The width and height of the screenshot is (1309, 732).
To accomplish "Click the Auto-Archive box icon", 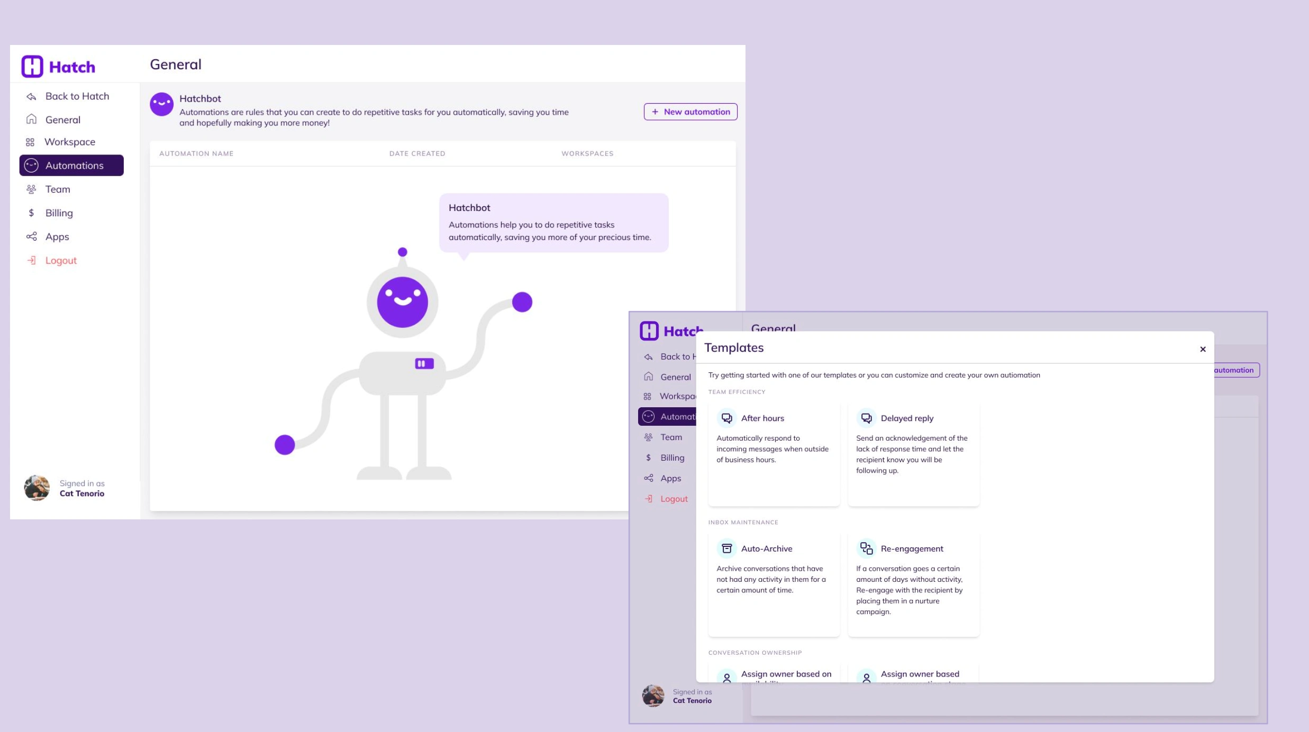I will point(726,548).
